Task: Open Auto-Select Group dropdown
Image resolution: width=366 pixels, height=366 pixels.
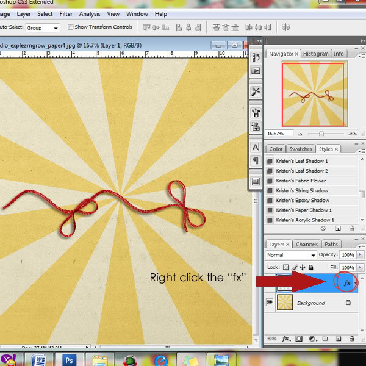Action: coord(43,28)
